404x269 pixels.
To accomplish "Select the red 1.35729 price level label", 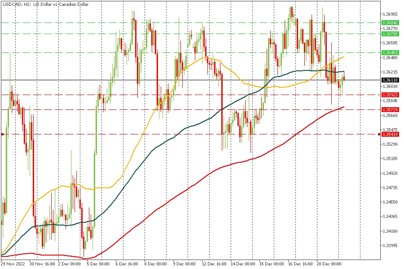I will 390,110.
